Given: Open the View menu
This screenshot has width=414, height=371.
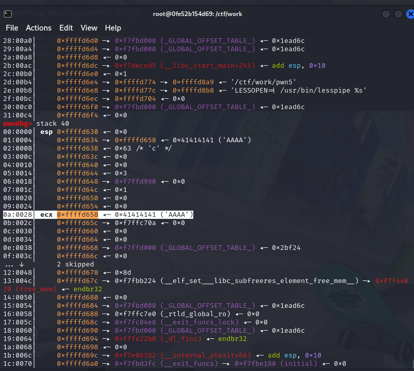Looking at the screenshot, I should (x=89, y=27).
